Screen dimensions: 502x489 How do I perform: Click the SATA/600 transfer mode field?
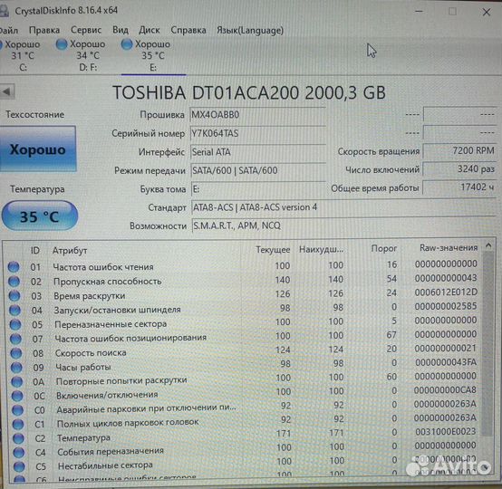click(x=257, y=170)
